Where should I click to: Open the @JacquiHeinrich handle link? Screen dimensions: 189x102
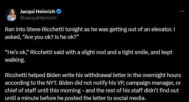point(38,18)
